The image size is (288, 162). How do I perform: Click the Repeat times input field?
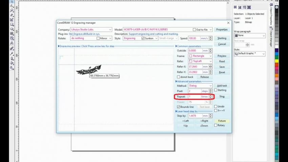[x=194, y=97]
